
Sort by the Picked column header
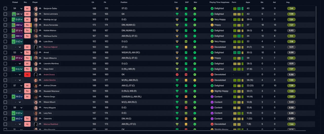point(15,2)
